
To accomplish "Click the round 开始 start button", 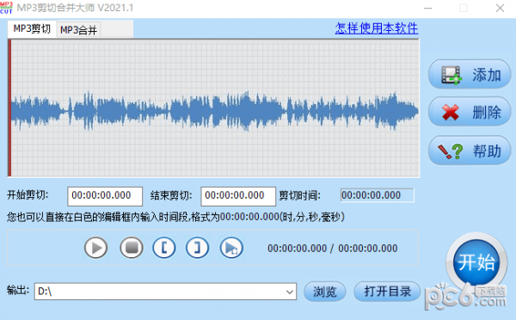I will (x=476, y=262).
